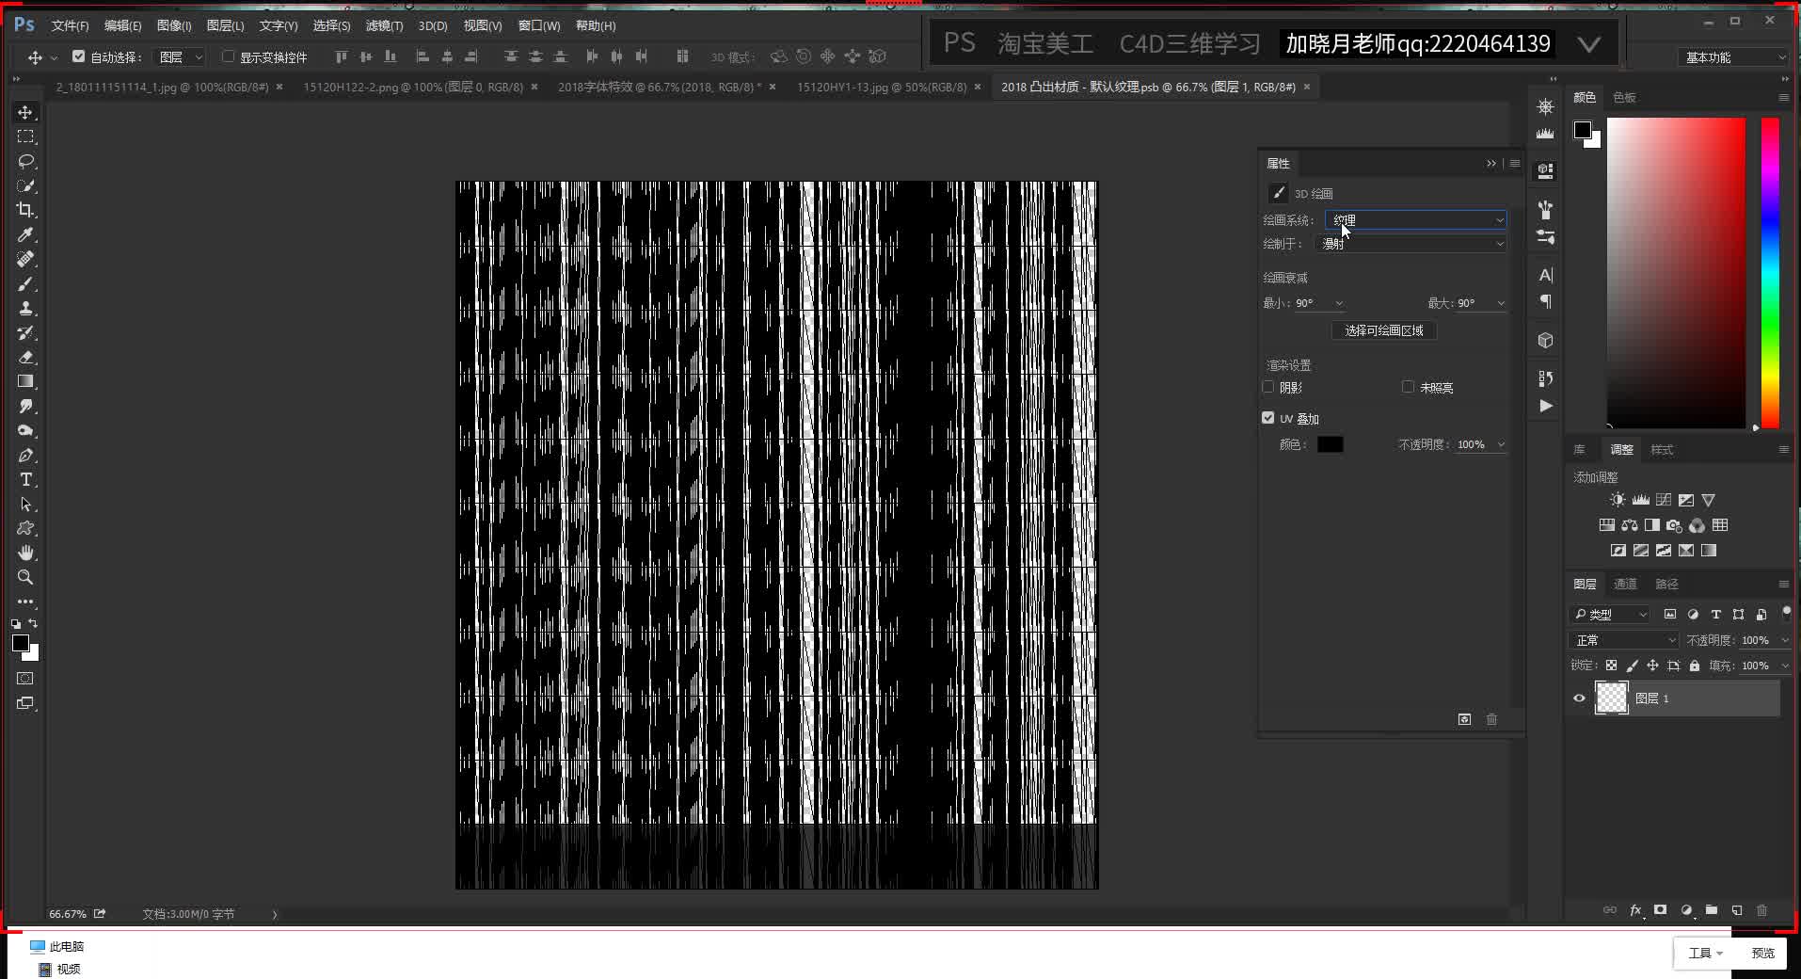Hide 图层 1 with its eye icon
The image size is (1801, 979).
pyautogui.click(x=1579, y=698)
